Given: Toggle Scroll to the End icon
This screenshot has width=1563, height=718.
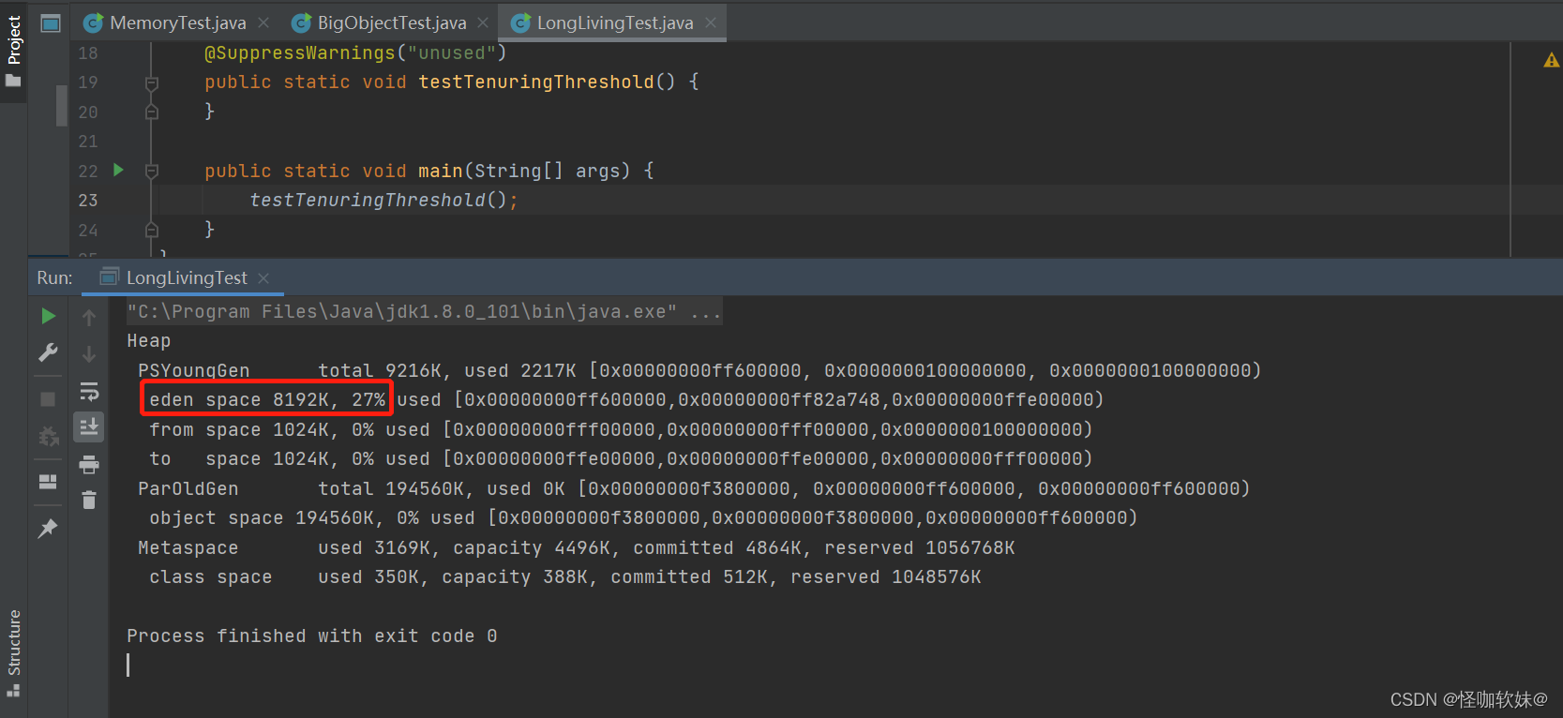Looking at the screenshot, I should coord(89,427).
